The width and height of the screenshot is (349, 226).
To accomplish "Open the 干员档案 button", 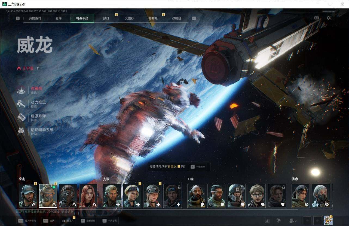I will click(x=110, y=221).
